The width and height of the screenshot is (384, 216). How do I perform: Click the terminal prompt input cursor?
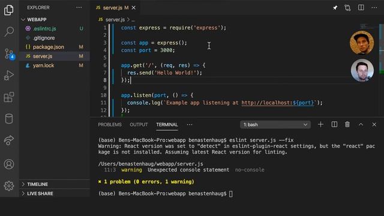pyautogui.click(x=230, y=194)
